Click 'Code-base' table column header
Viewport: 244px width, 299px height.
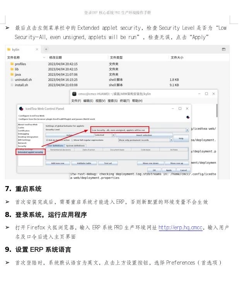[x=145, y=150]
